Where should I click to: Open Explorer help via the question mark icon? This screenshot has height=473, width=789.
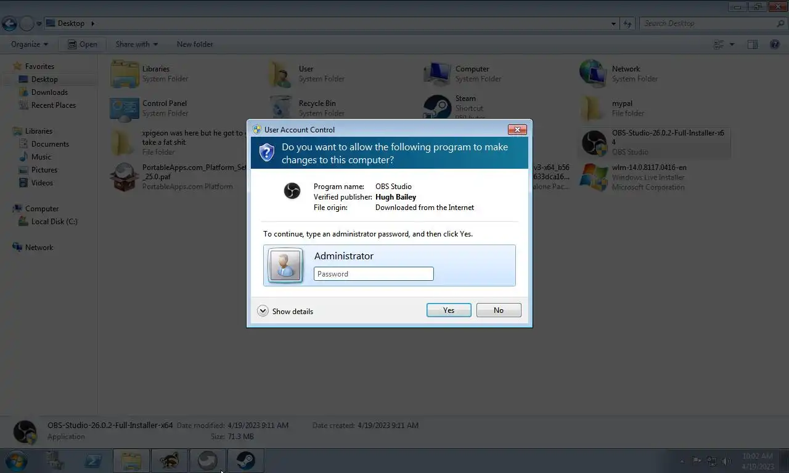tap(775, 44)
